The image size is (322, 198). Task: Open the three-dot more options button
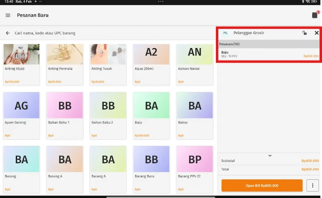[x=312, y=185]
